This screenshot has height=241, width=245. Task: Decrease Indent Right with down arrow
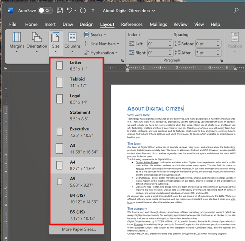tap(170, 55)
